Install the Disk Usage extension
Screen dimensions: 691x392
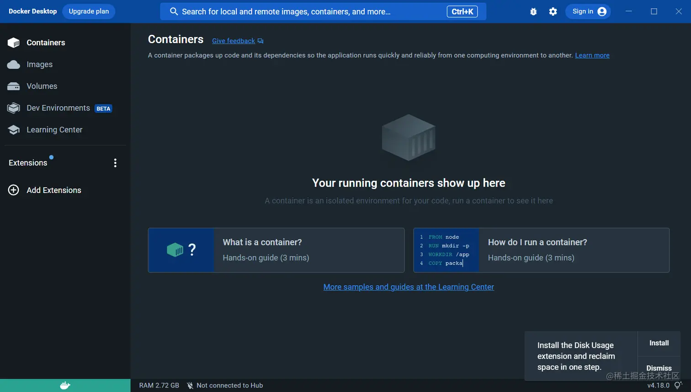click(x=659, y=343)
